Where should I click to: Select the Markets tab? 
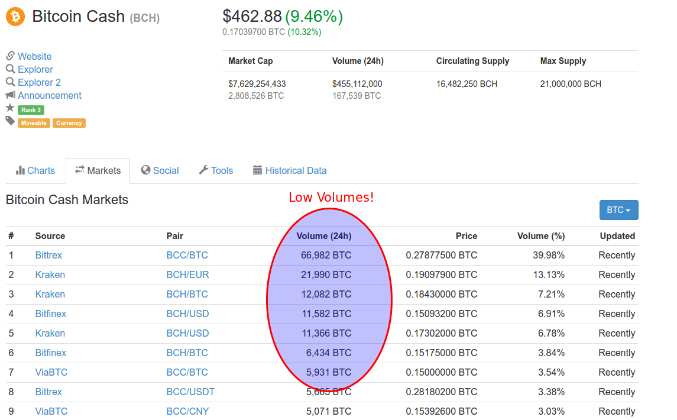(98, 171)
